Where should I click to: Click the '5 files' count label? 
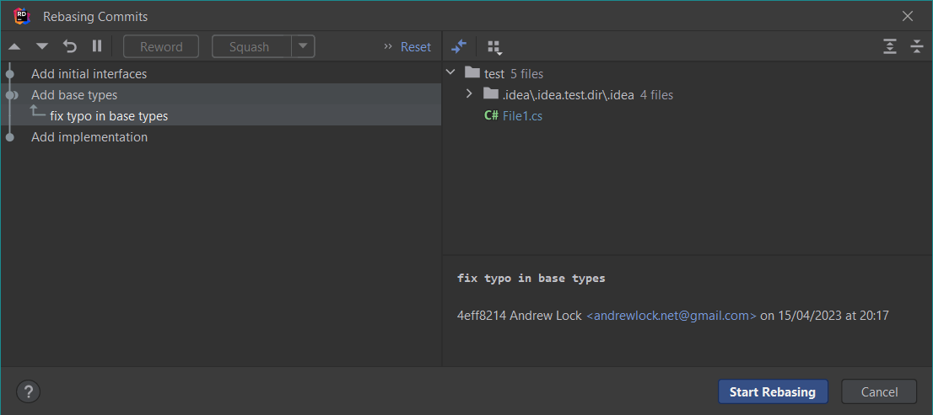(526, 74)
